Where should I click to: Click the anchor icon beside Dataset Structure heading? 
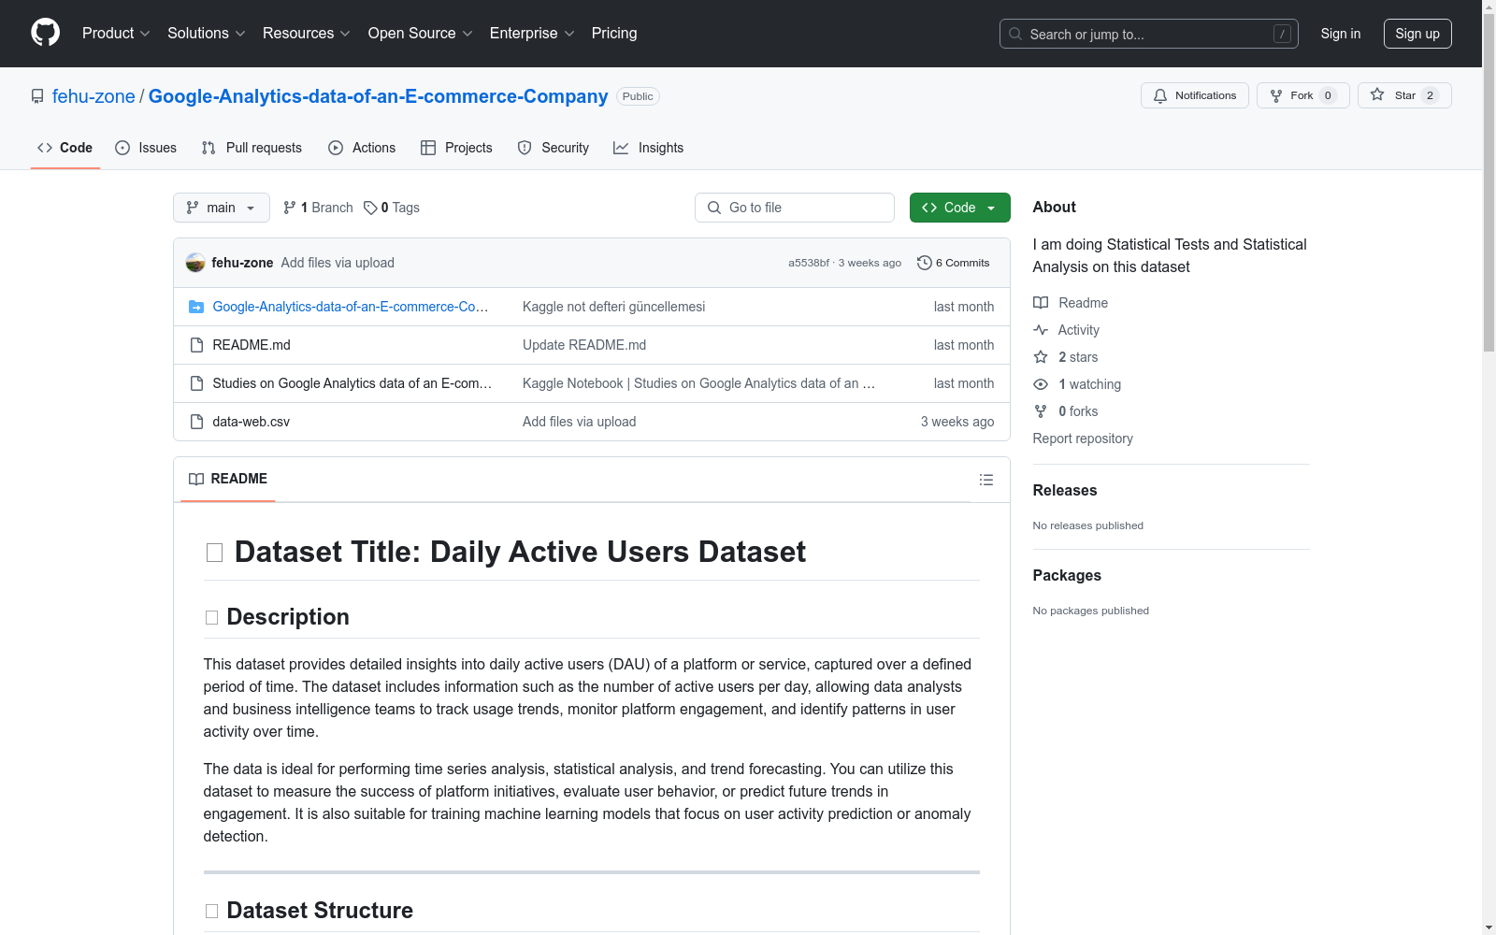(x=211, y=911)
